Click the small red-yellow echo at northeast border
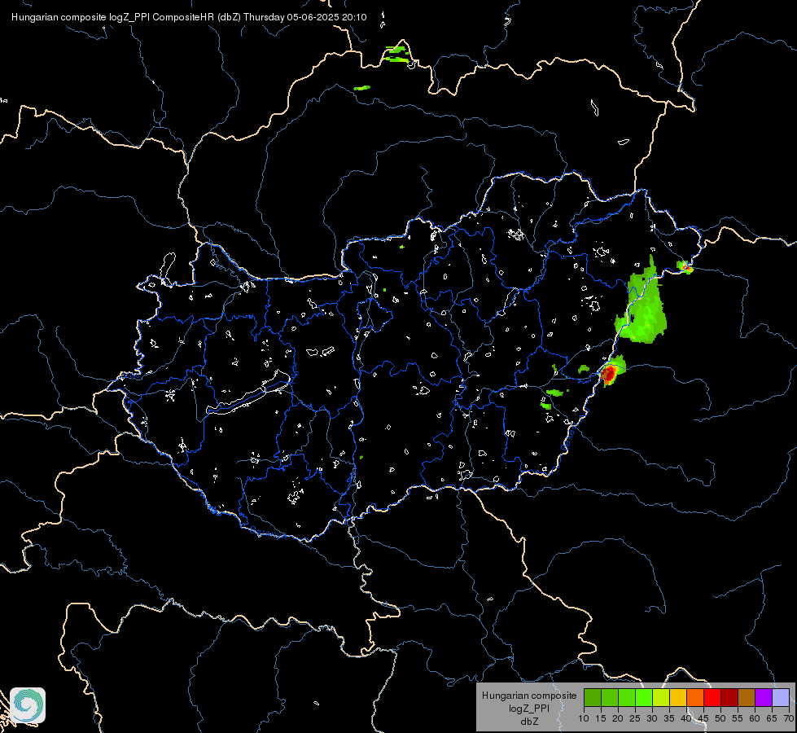 (685, 266)
